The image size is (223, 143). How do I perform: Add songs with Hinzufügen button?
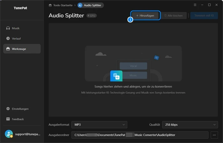click(145, 16)
